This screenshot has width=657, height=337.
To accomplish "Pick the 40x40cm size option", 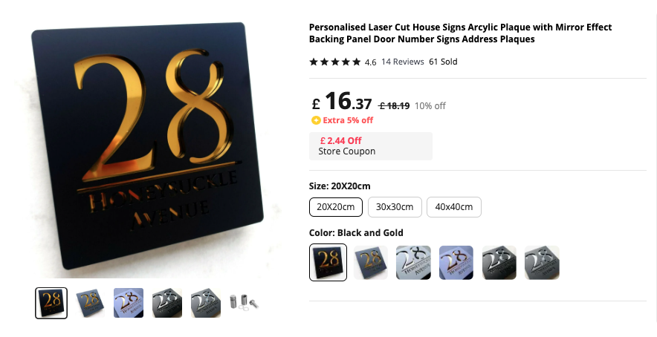I will click(x=454, y=207).
